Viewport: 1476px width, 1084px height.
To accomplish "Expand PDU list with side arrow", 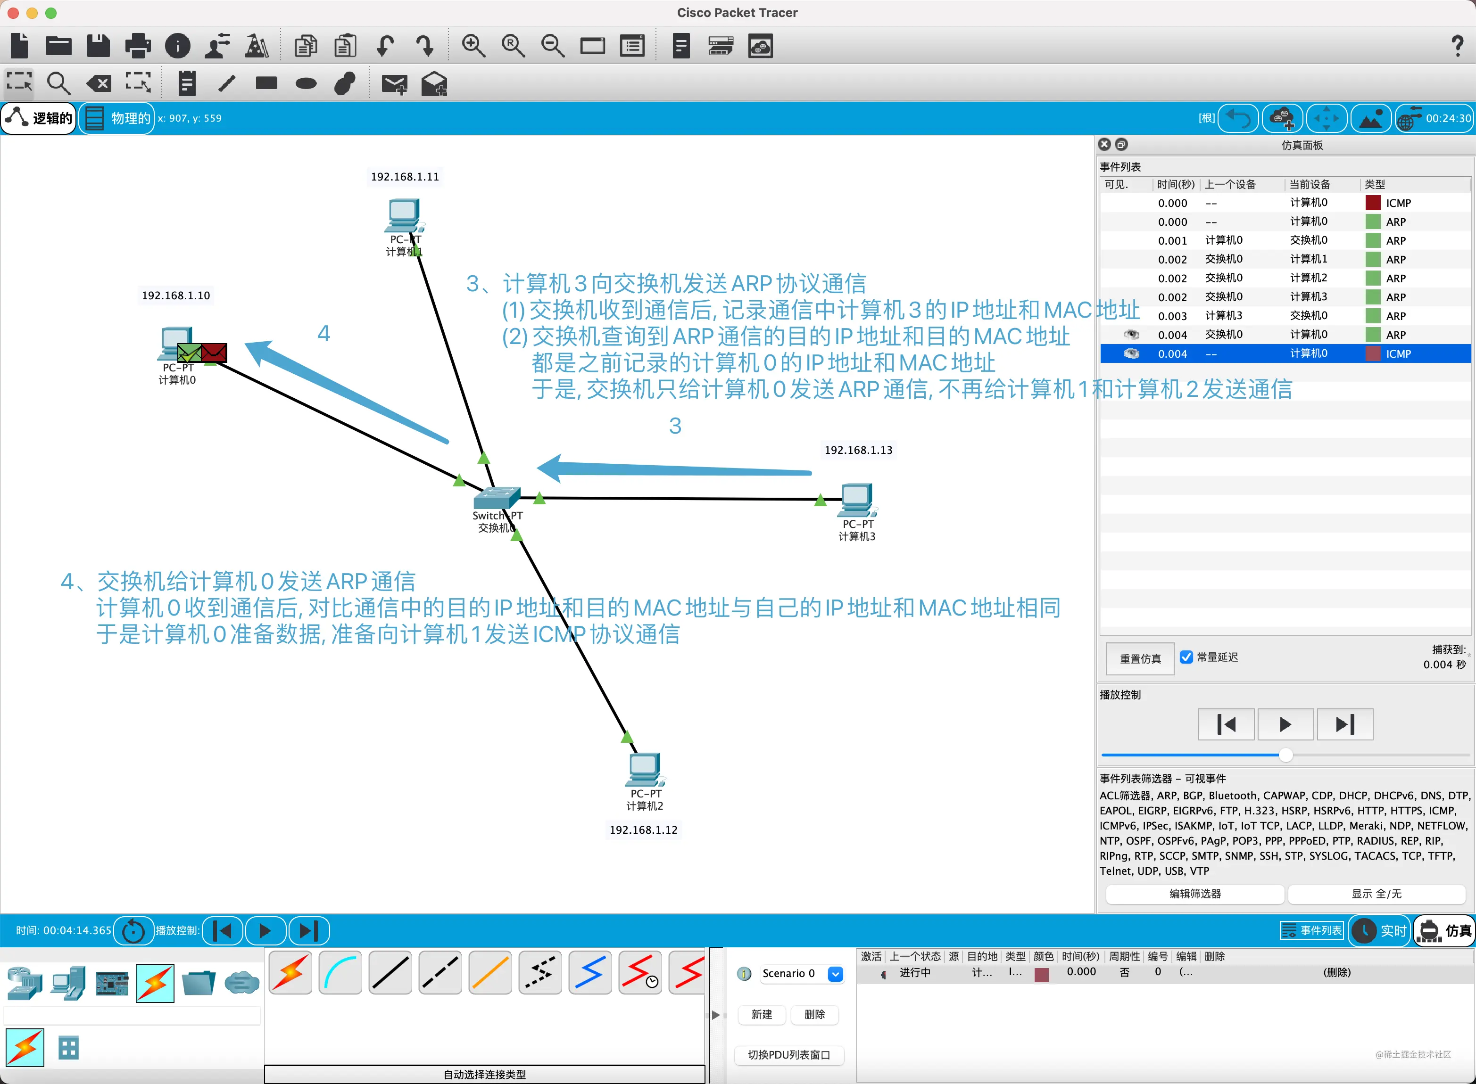I will coord(716,1015).
